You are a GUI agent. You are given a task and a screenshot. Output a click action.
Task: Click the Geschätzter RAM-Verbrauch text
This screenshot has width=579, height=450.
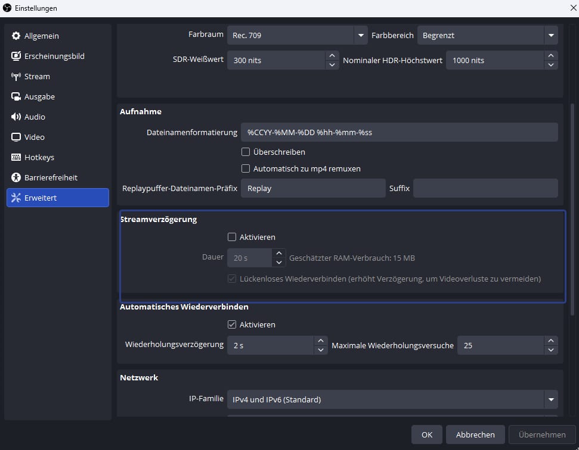[x=352, y=258]
